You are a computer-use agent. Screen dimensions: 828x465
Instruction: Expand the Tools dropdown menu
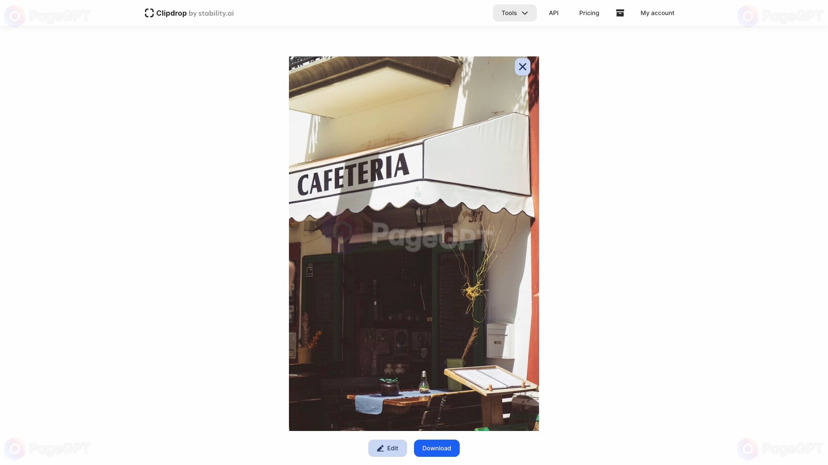point(514,12)
